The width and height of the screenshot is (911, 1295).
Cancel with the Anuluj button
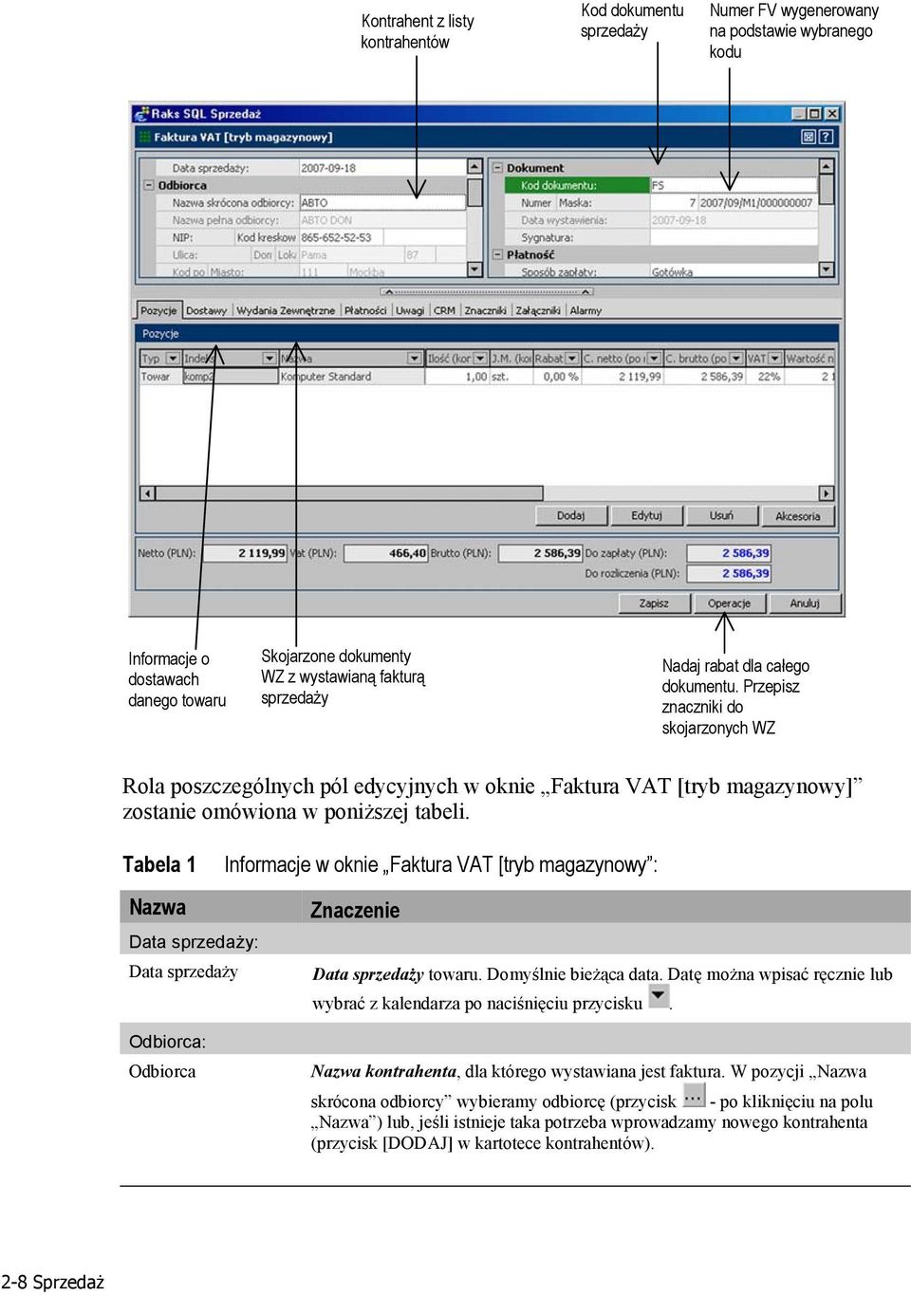(804, 603)
